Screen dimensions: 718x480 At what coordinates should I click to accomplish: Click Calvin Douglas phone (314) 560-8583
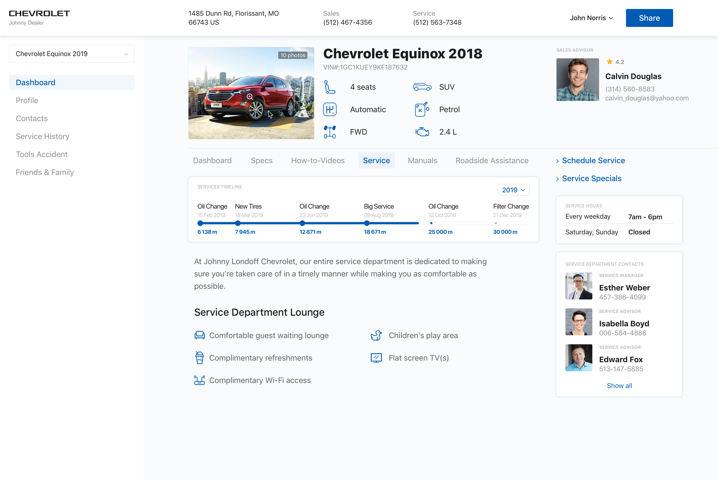(630, 89)
